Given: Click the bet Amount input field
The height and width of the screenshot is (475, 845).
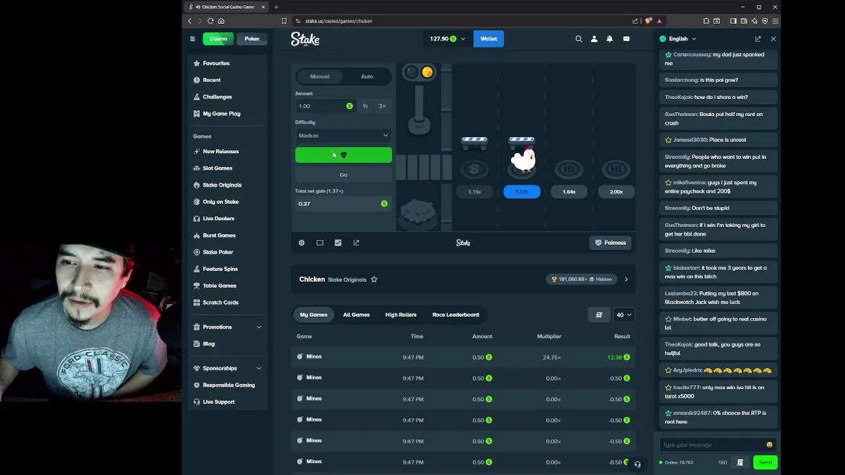Looking at the screenshot, I should tap(325, 106).
